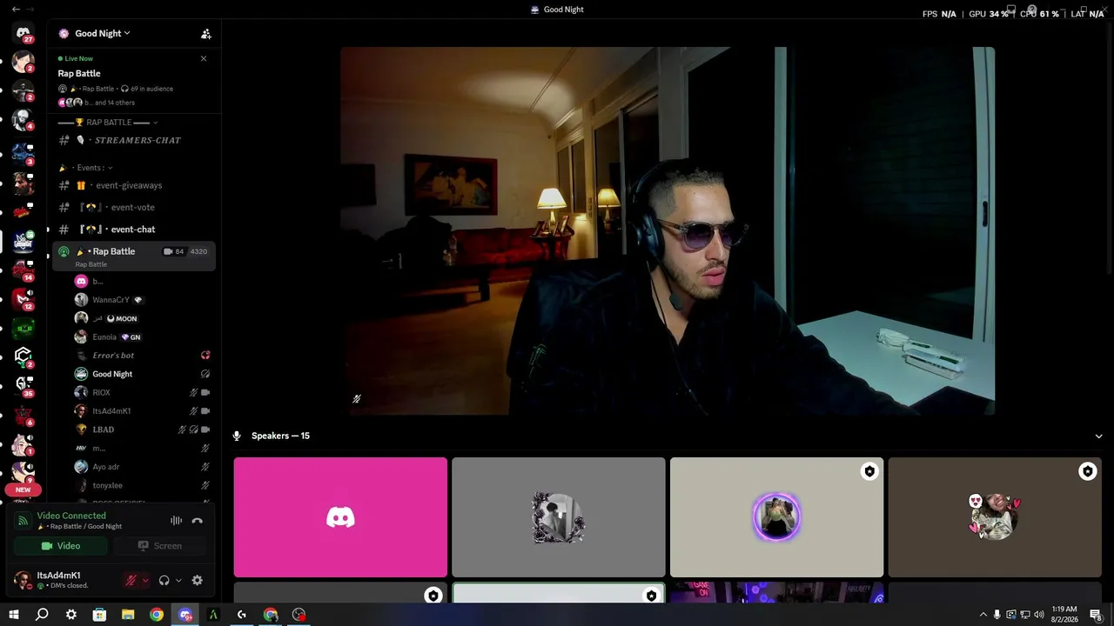The width and height of the screenshot is (1114, 626).
Task: Click the camera icon next to LBAD
Action: click(205, 430)
